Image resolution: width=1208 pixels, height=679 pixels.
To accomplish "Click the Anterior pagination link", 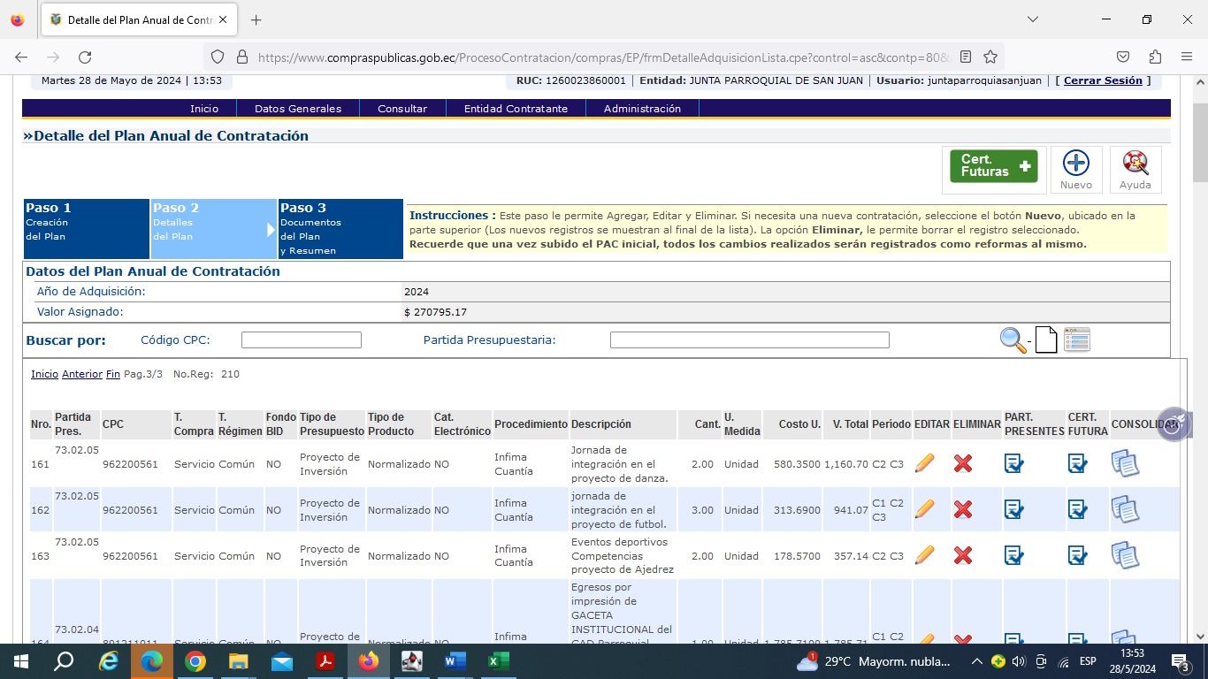I will pyautogui.click(x=82, y=374).
